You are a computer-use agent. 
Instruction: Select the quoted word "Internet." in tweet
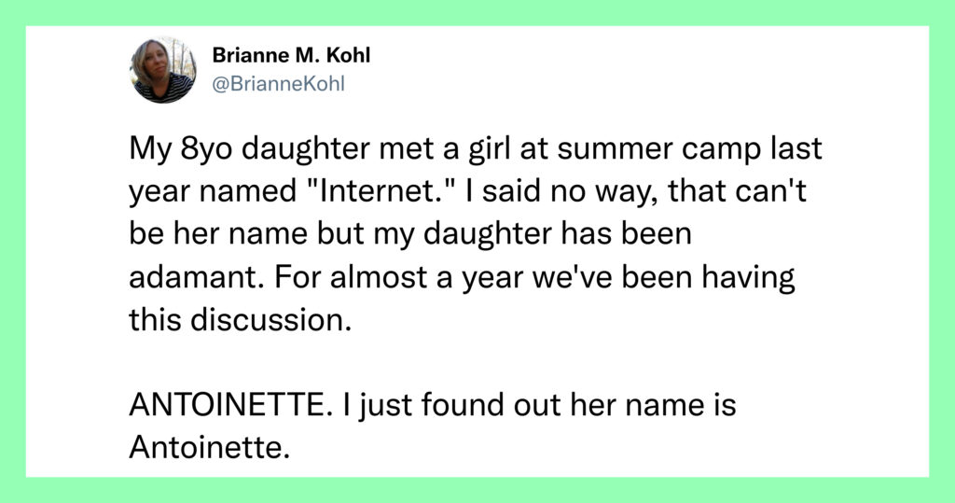379,191
